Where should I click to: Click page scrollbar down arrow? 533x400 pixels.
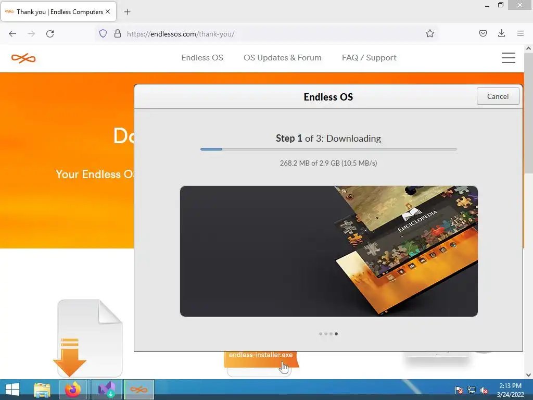(529, 375)
